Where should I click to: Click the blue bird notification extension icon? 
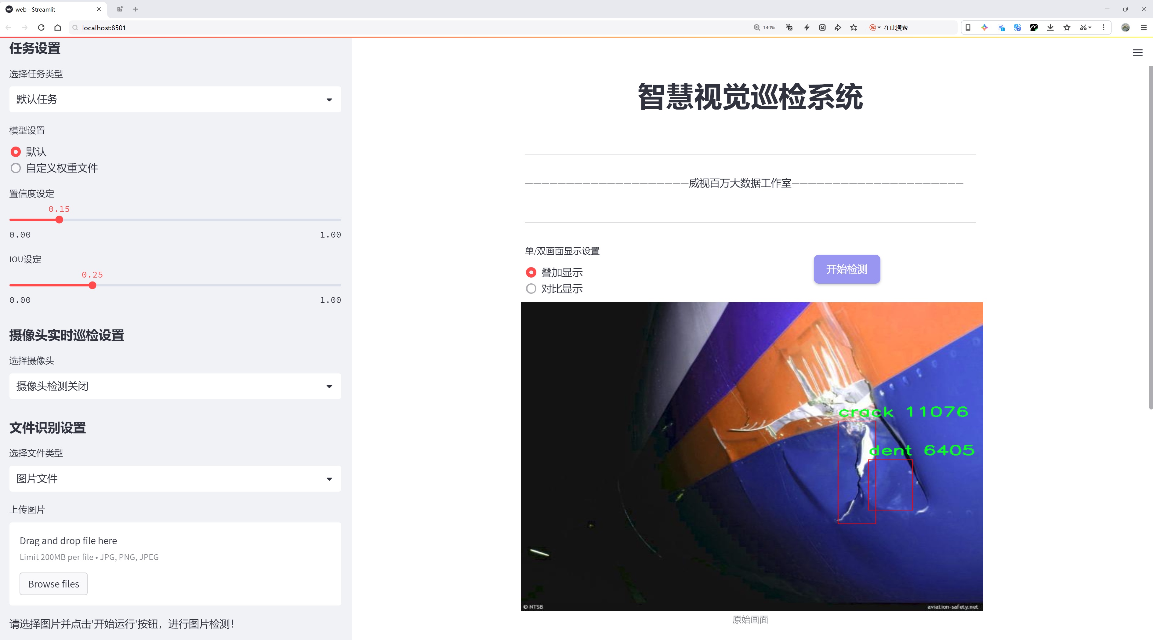1001,27
